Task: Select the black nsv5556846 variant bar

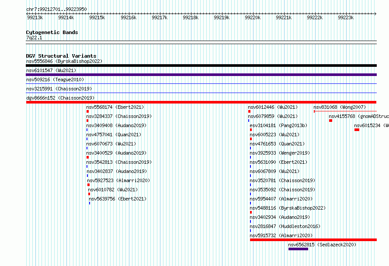Action: [201, 66]
